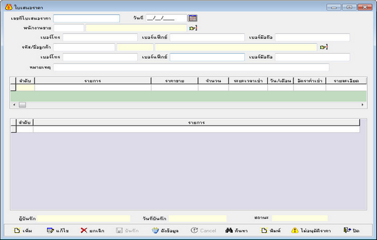The height and width of the screenshot is (240, 377).
Task: Click row selector of upper grid's first row
Action: point(13,88)
